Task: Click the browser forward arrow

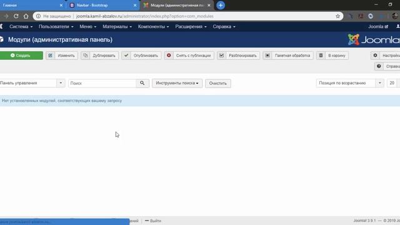Action: click(x=6, y=16)
